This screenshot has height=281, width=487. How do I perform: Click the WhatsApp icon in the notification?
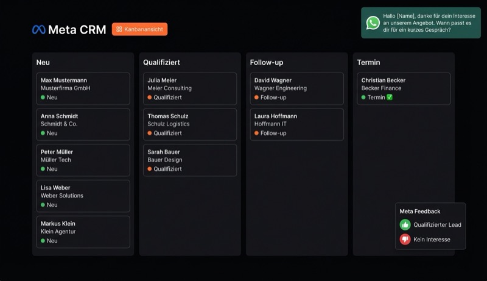click(x=373, y=23)
